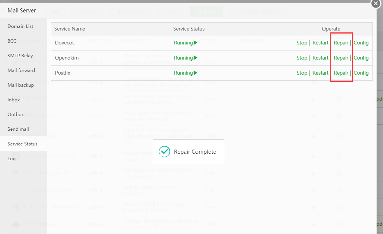Click the Repair Complete checkmark icon
Image resolution: width=383 pixels, height=234 pixels.
point(165,151)
